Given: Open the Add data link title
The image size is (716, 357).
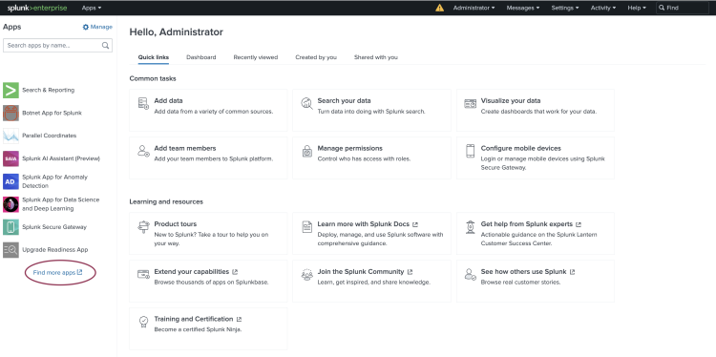Looking at the screenshot, I should click(168, 100).
